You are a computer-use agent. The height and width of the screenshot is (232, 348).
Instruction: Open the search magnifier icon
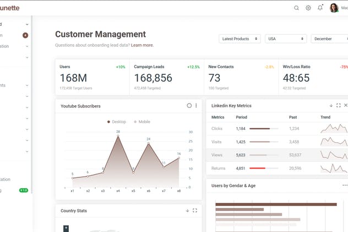click(x=296, y=8)
